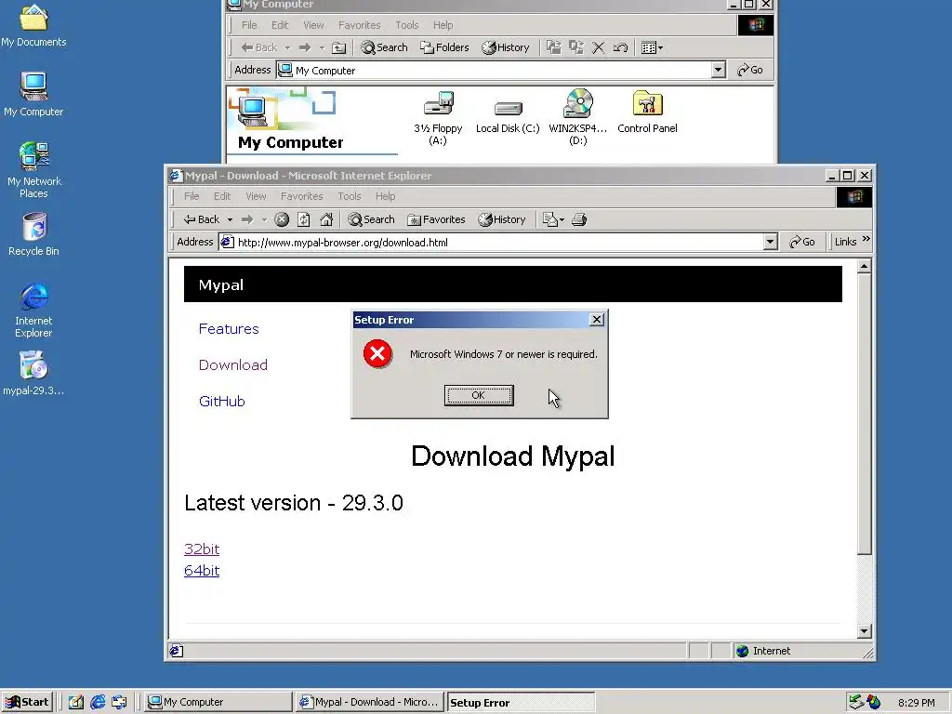Switch to Mypal - Download taskbar button
The height and width of the screenshot is (714, 952).
[x=370, y=702]
